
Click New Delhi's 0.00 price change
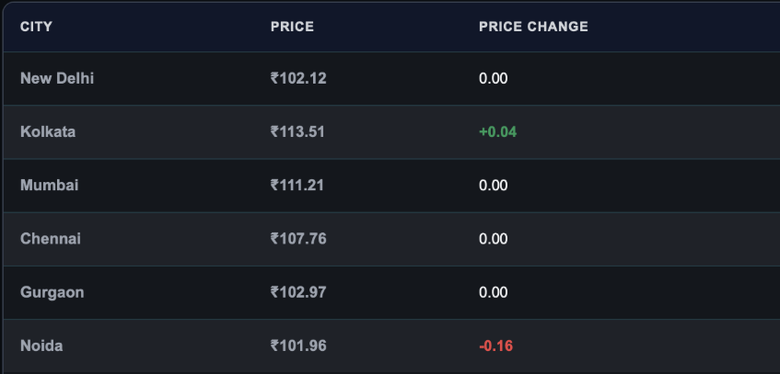pyautogui.click(x=494, y=78)
